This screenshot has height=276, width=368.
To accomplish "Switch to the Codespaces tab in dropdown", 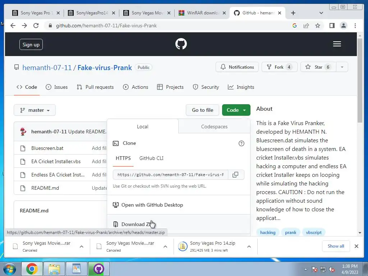I will (x=214, y=126).
